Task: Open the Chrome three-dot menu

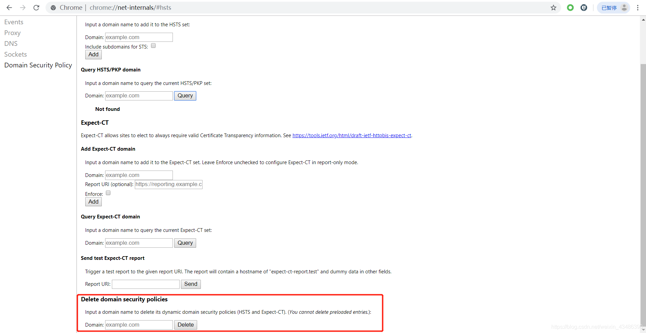Action: [x=638, y=7]
